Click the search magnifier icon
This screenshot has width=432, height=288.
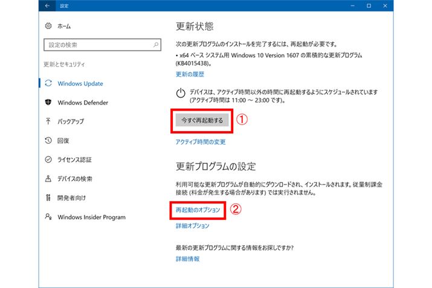156,45
